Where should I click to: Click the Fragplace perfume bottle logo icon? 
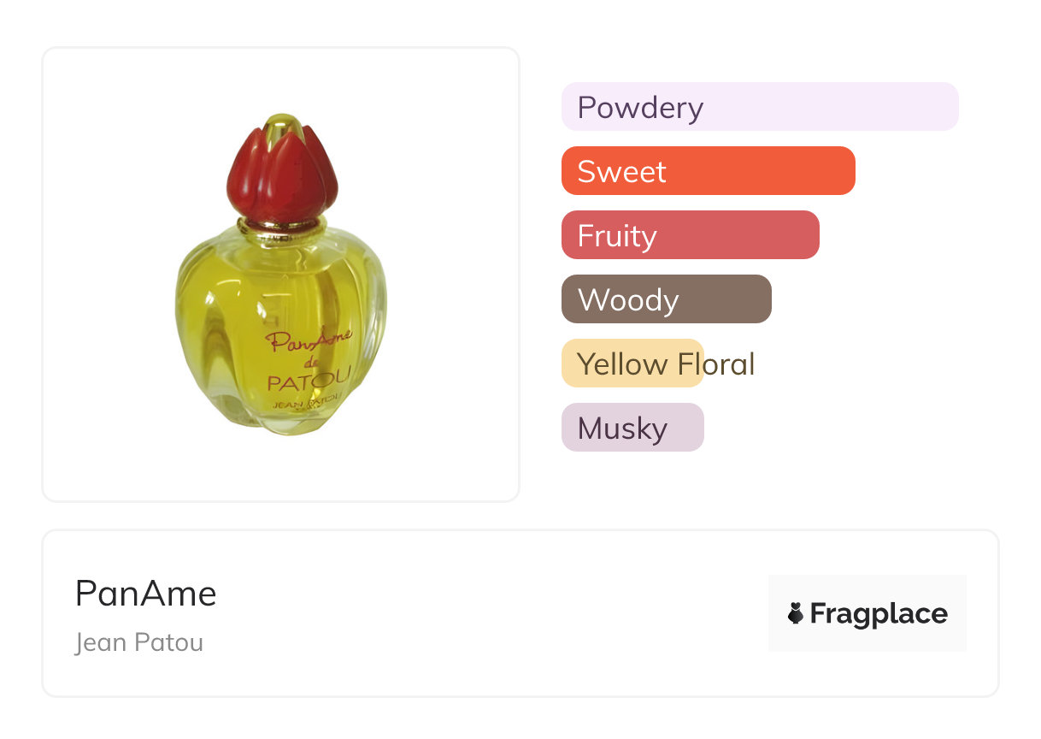tap(796, 613)
